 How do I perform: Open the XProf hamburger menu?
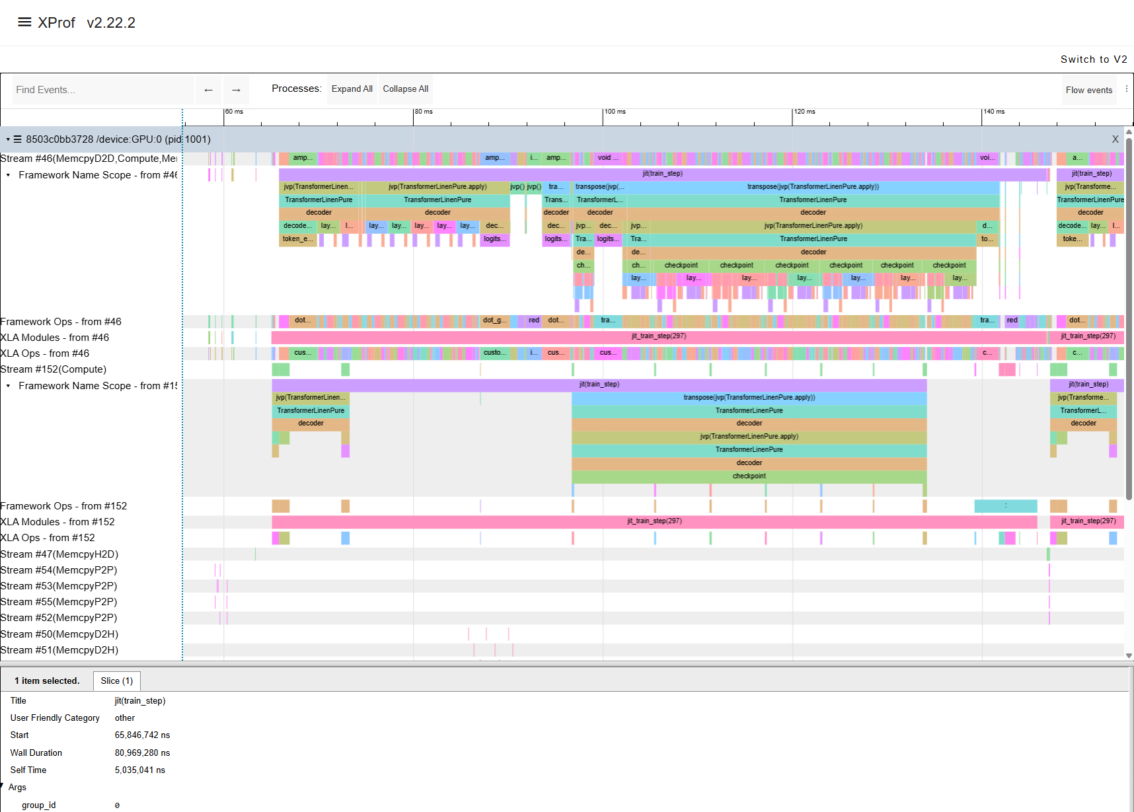(x=24, y=22)
